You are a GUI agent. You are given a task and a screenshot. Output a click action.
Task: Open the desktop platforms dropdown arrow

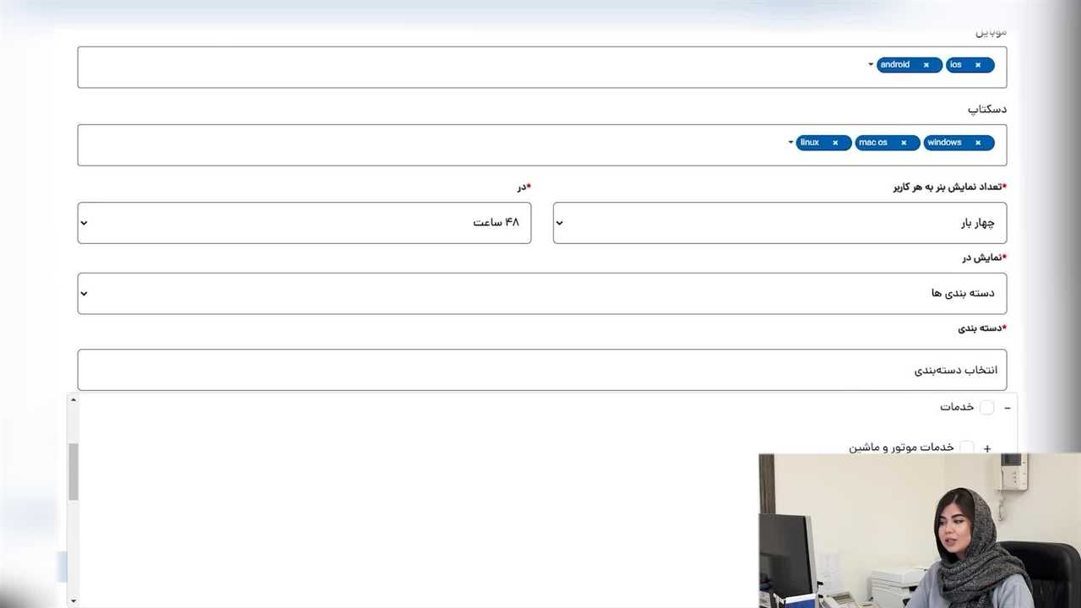point(790,143)
